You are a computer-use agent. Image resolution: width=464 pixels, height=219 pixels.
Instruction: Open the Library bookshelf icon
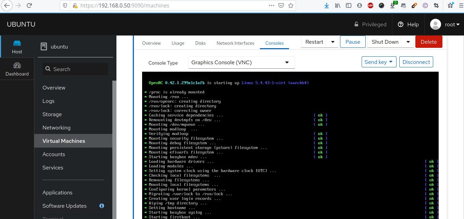(338, 5)
